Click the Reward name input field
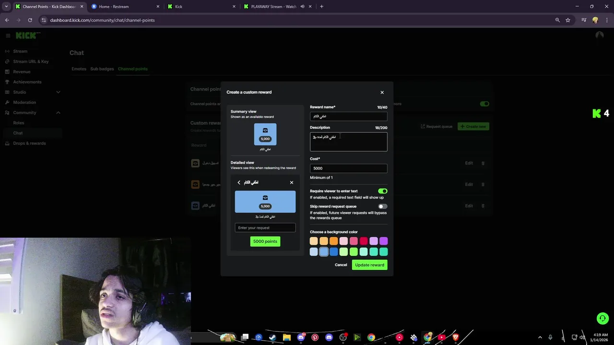 click(348, 116)
